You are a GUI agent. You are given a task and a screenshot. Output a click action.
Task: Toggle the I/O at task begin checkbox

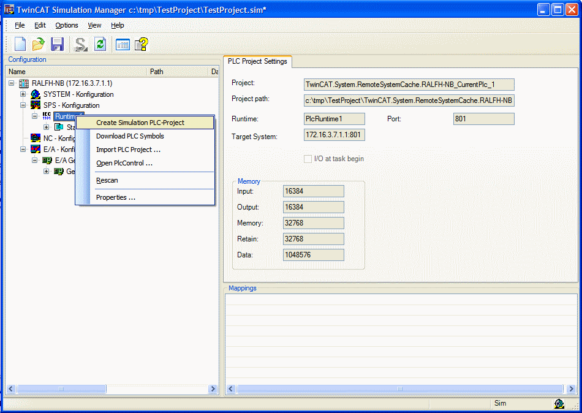coord(308,159)
